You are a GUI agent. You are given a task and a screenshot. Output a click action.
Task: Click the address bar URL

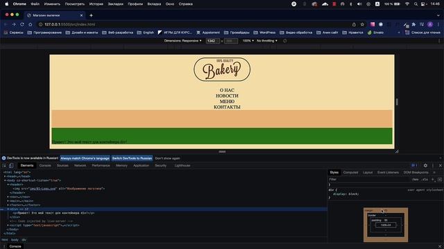pos(70,25)
